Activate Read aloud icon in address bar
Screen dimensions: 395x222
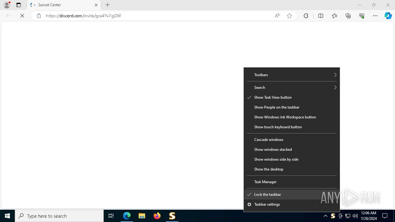277,16
